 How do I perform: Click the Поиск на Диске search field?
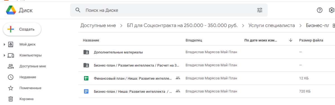[x=169, y=10]
